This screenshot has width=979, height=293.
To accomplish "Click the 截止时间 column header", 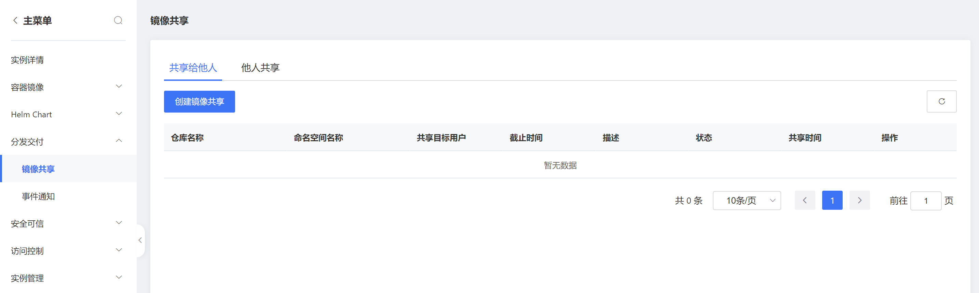I will tap(526, 138).
